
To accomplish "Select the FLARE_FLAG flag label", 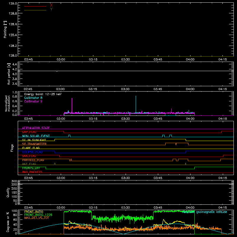I will pos(31,148).
